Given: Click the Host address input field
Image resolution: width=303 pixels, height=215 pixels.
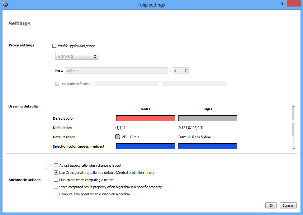Looking at the screenshot, I should click(116, 70).
